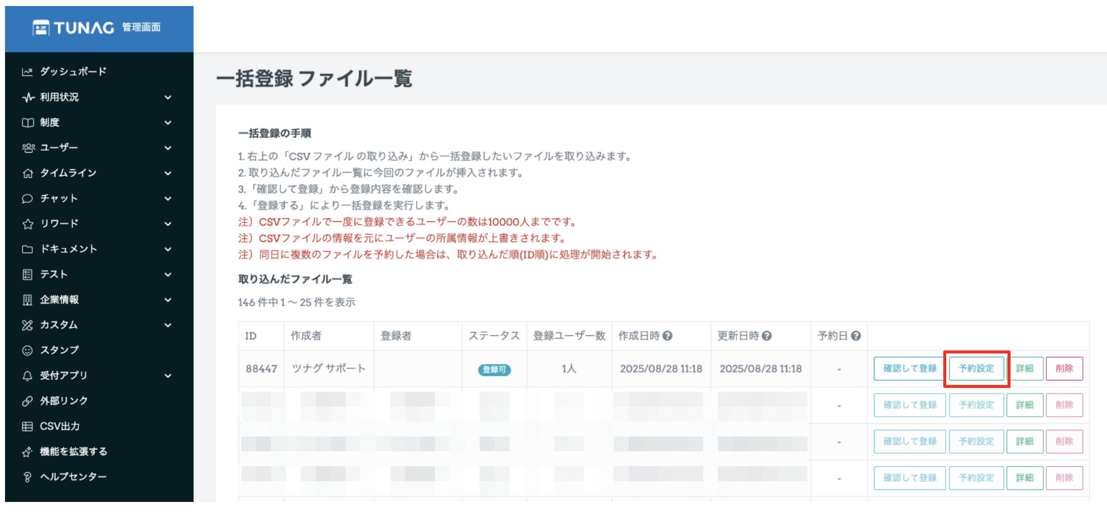Click help icon next to 更新日時
The height and width of the screenshot is (516, 1107).
pos(766,336)
